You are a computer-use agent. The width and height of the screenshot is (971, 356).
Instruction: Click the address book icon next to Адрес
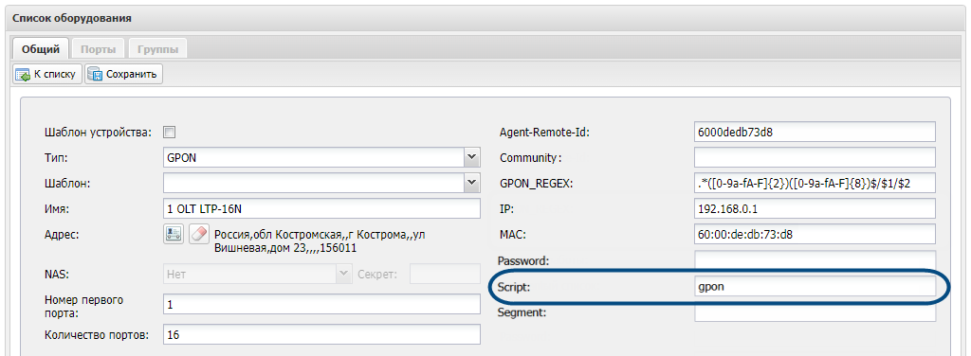174,235
